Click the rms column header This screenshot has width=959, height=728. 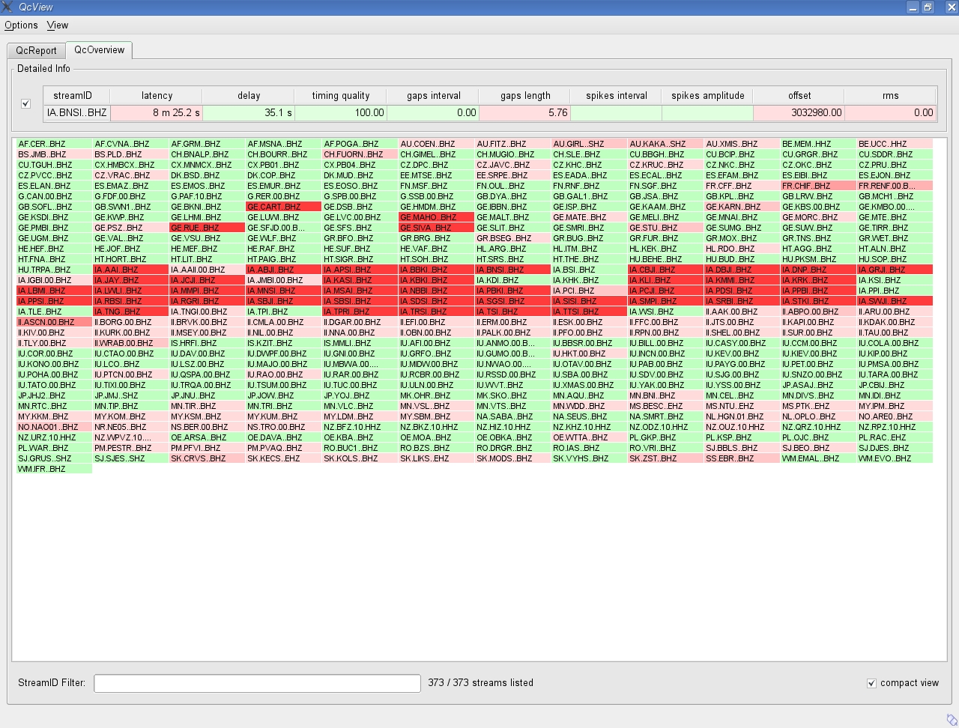pos(890,95)
